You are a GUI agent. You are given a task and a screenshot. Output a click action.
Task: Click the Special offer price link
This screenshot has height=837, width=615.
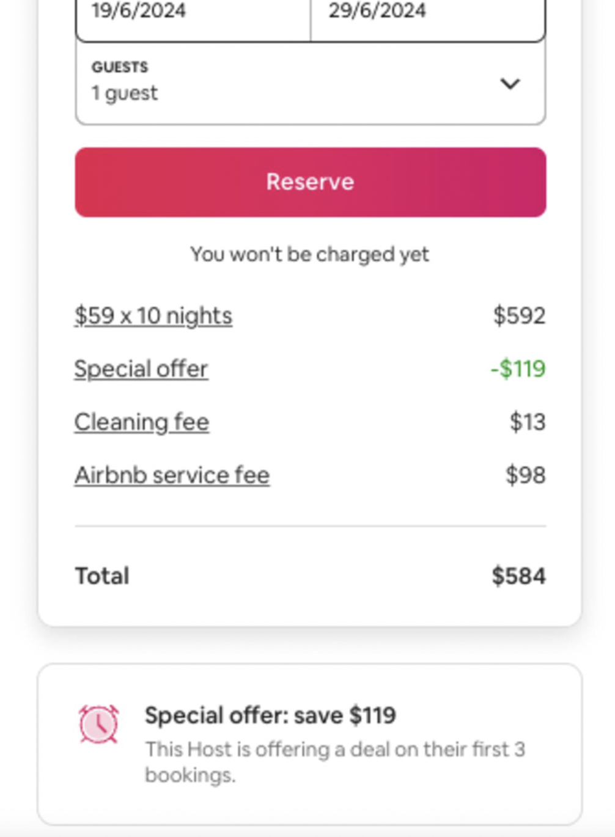141,369
